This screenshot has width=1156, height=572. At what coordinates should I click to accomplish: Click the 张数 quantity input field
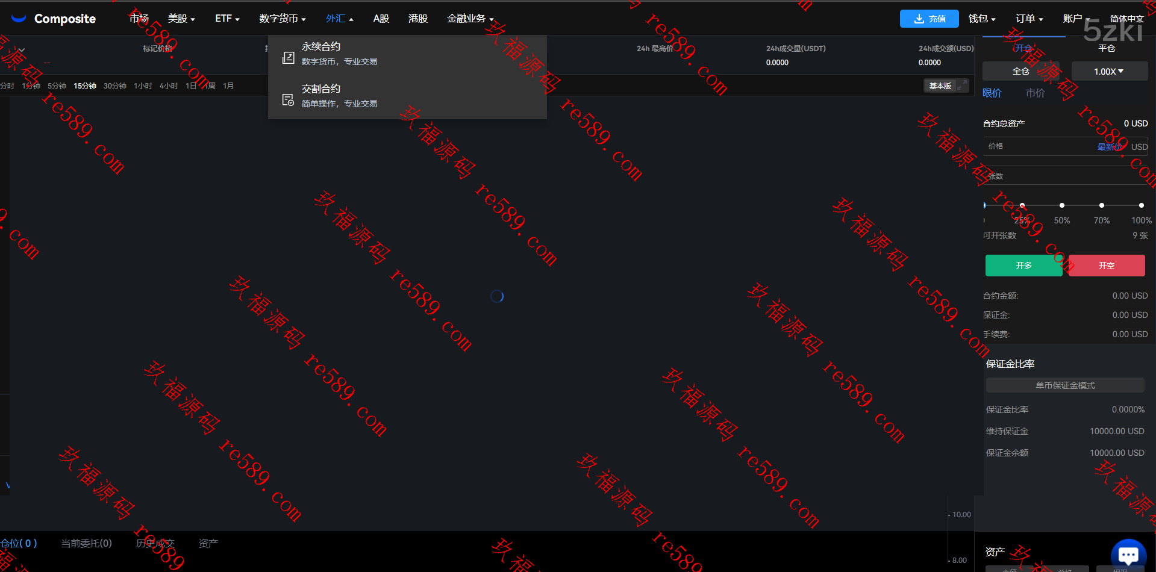(1065, 176)
